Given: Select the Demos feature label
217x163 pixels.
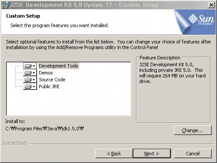Looking at the screenshot, I should 46,73.
